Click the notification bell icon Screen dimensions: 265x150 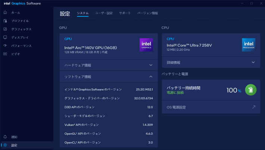[5, 137]
